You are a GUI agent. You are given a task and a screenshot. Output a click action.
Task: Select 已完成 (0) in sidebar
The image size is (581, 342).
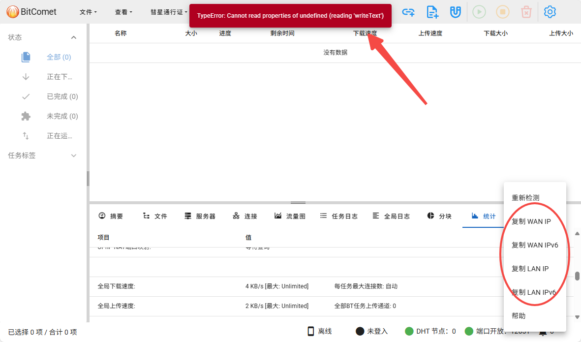pos(62,96)
